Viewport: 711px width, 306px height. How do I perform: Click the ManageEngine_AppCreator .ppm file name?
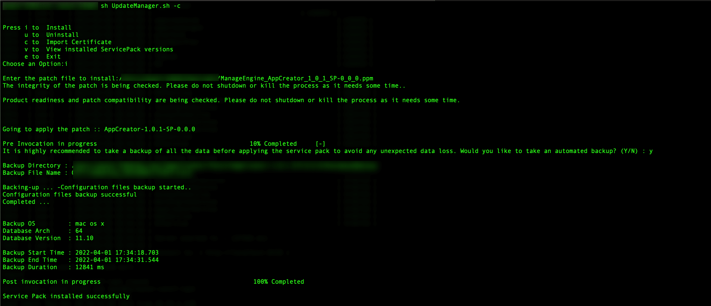click(x=297, y=78)
